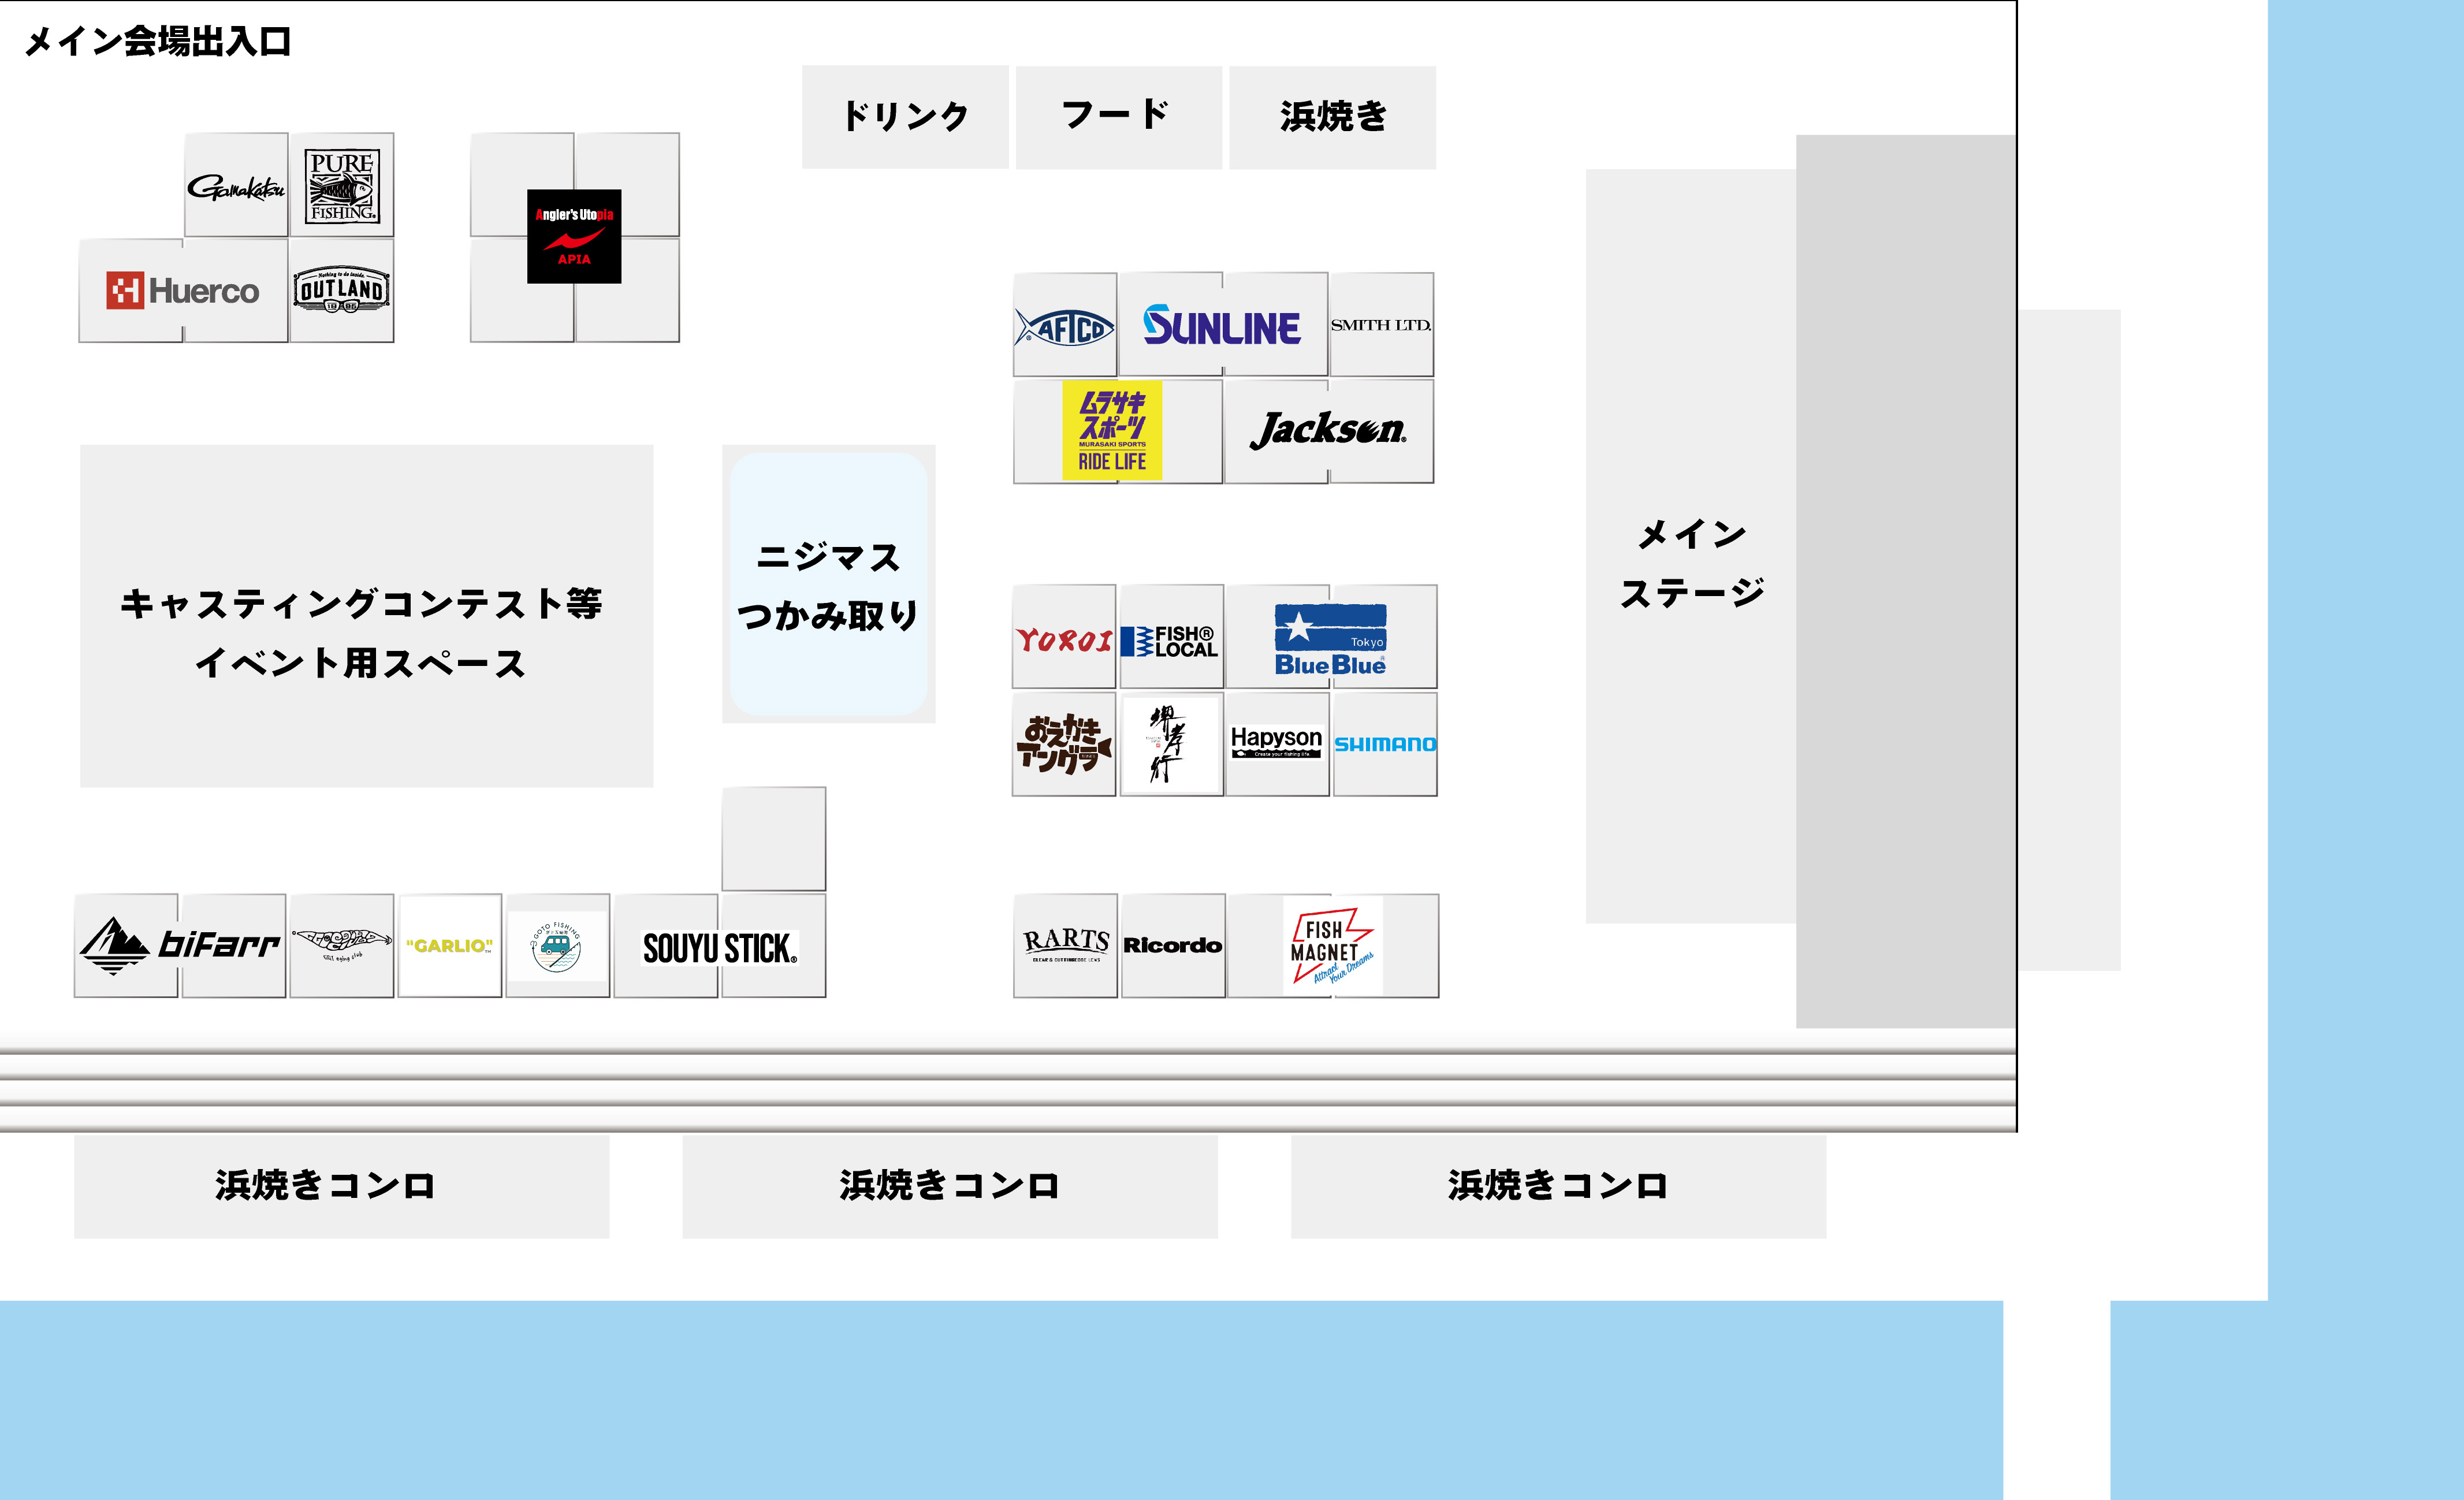Viewport: 2464px width, 1500px height.
Task: Click the Fish Magnet logo
Action: (1332, 946)
